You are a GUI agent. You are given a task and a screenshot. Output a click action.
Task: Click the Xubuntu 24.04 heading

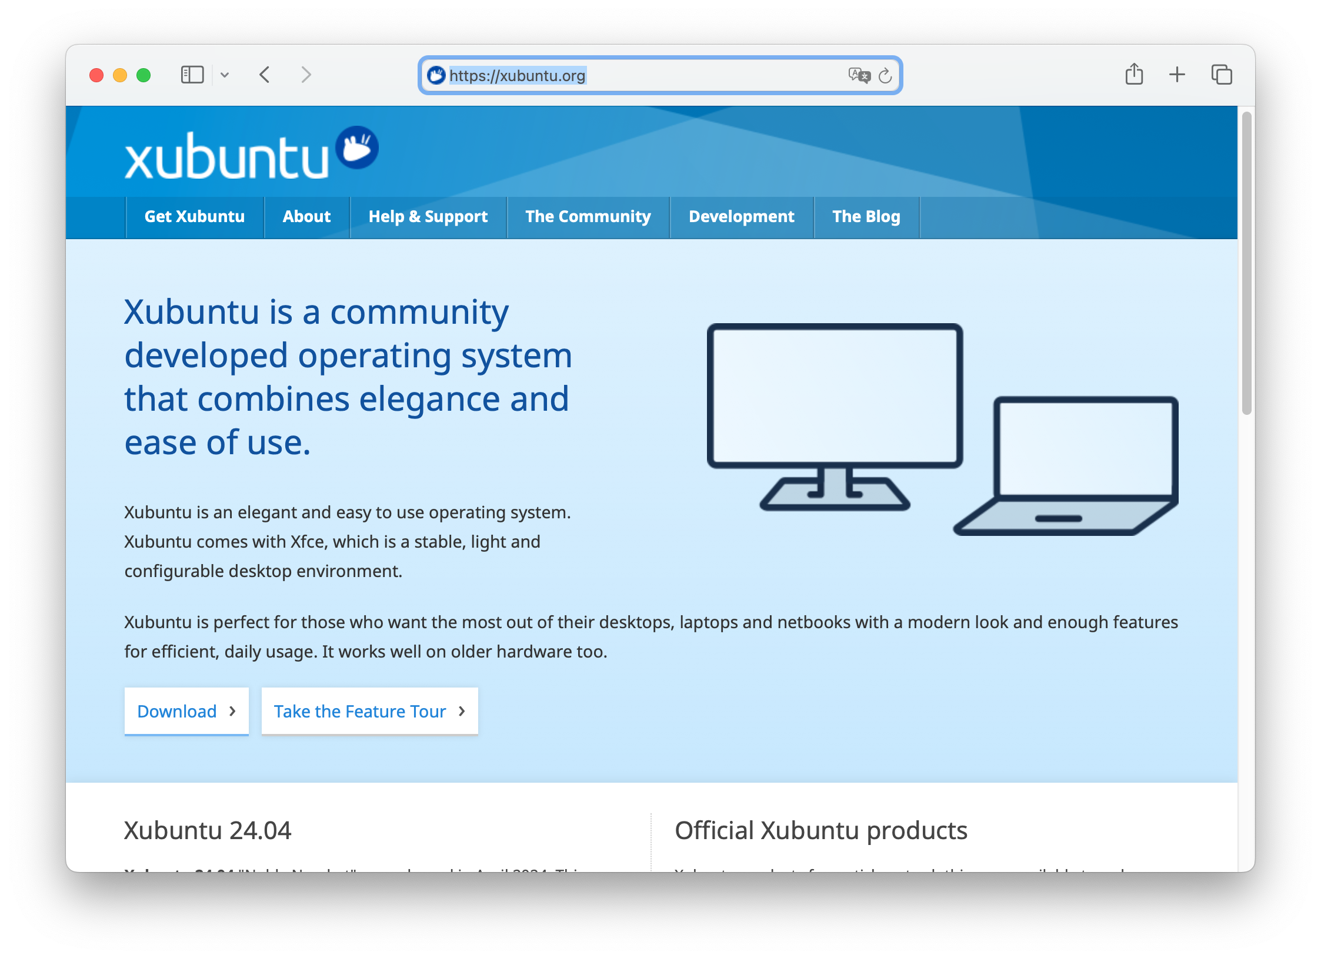(208, 830)
